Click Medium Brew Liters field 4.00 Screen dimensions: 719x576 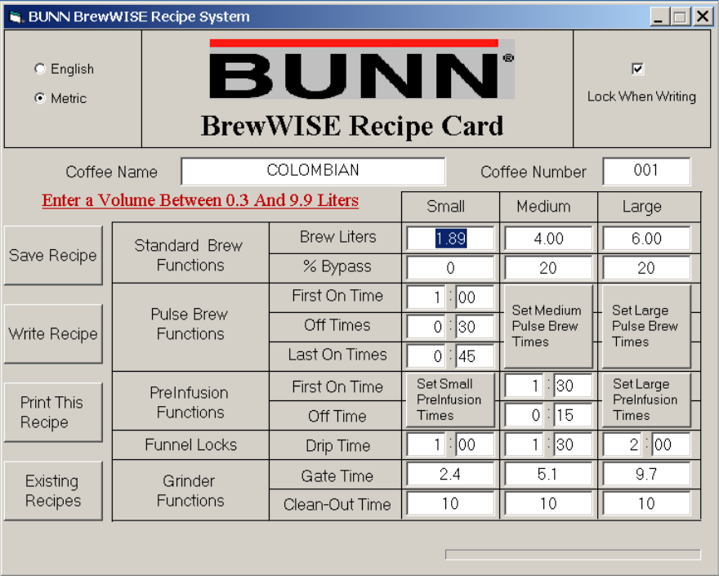tap(548, 239)
